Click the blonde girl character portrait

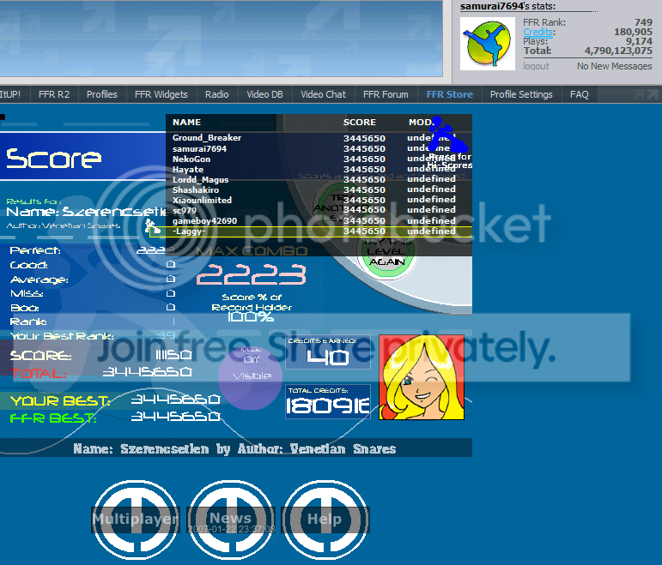[422, 376]
